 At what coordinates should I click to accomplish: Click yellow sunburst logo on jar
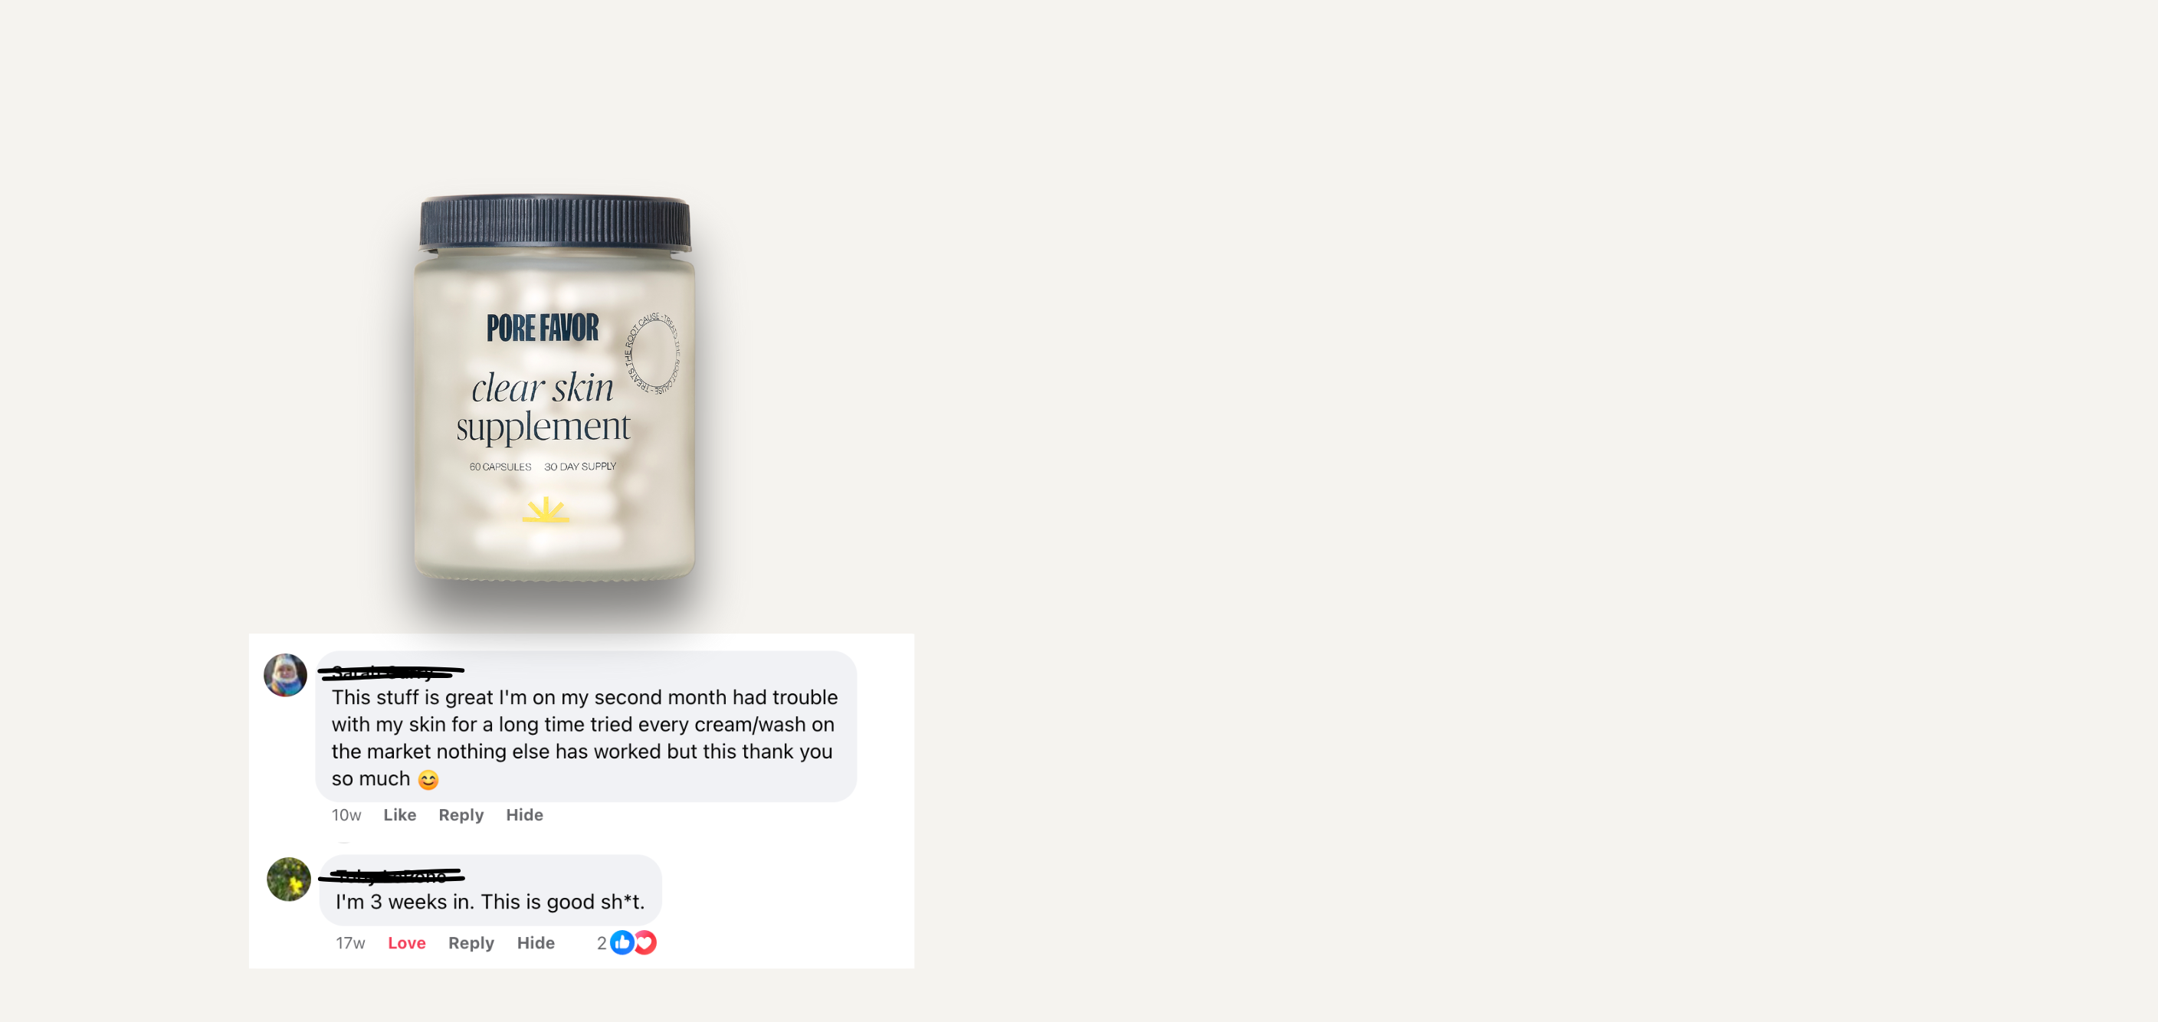[x=546, y=509]
